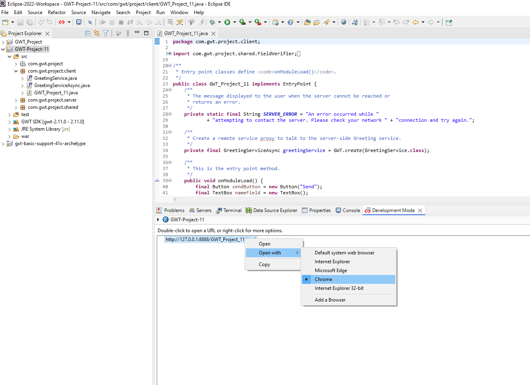
Task: Minimize the Project Explorer view
Action: pos(137,32)
